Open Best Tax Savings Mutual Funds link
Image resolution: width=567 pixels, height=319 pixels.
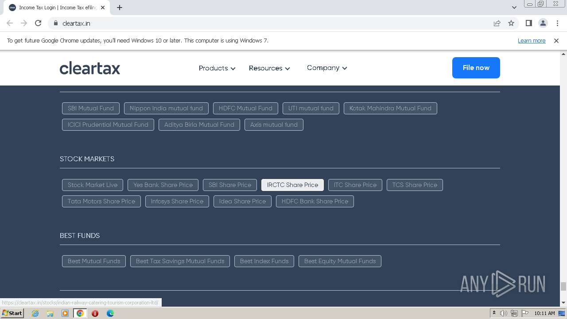coord(180,261)
